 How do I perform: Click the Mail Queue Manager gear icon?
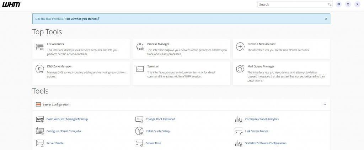point(240,69)
